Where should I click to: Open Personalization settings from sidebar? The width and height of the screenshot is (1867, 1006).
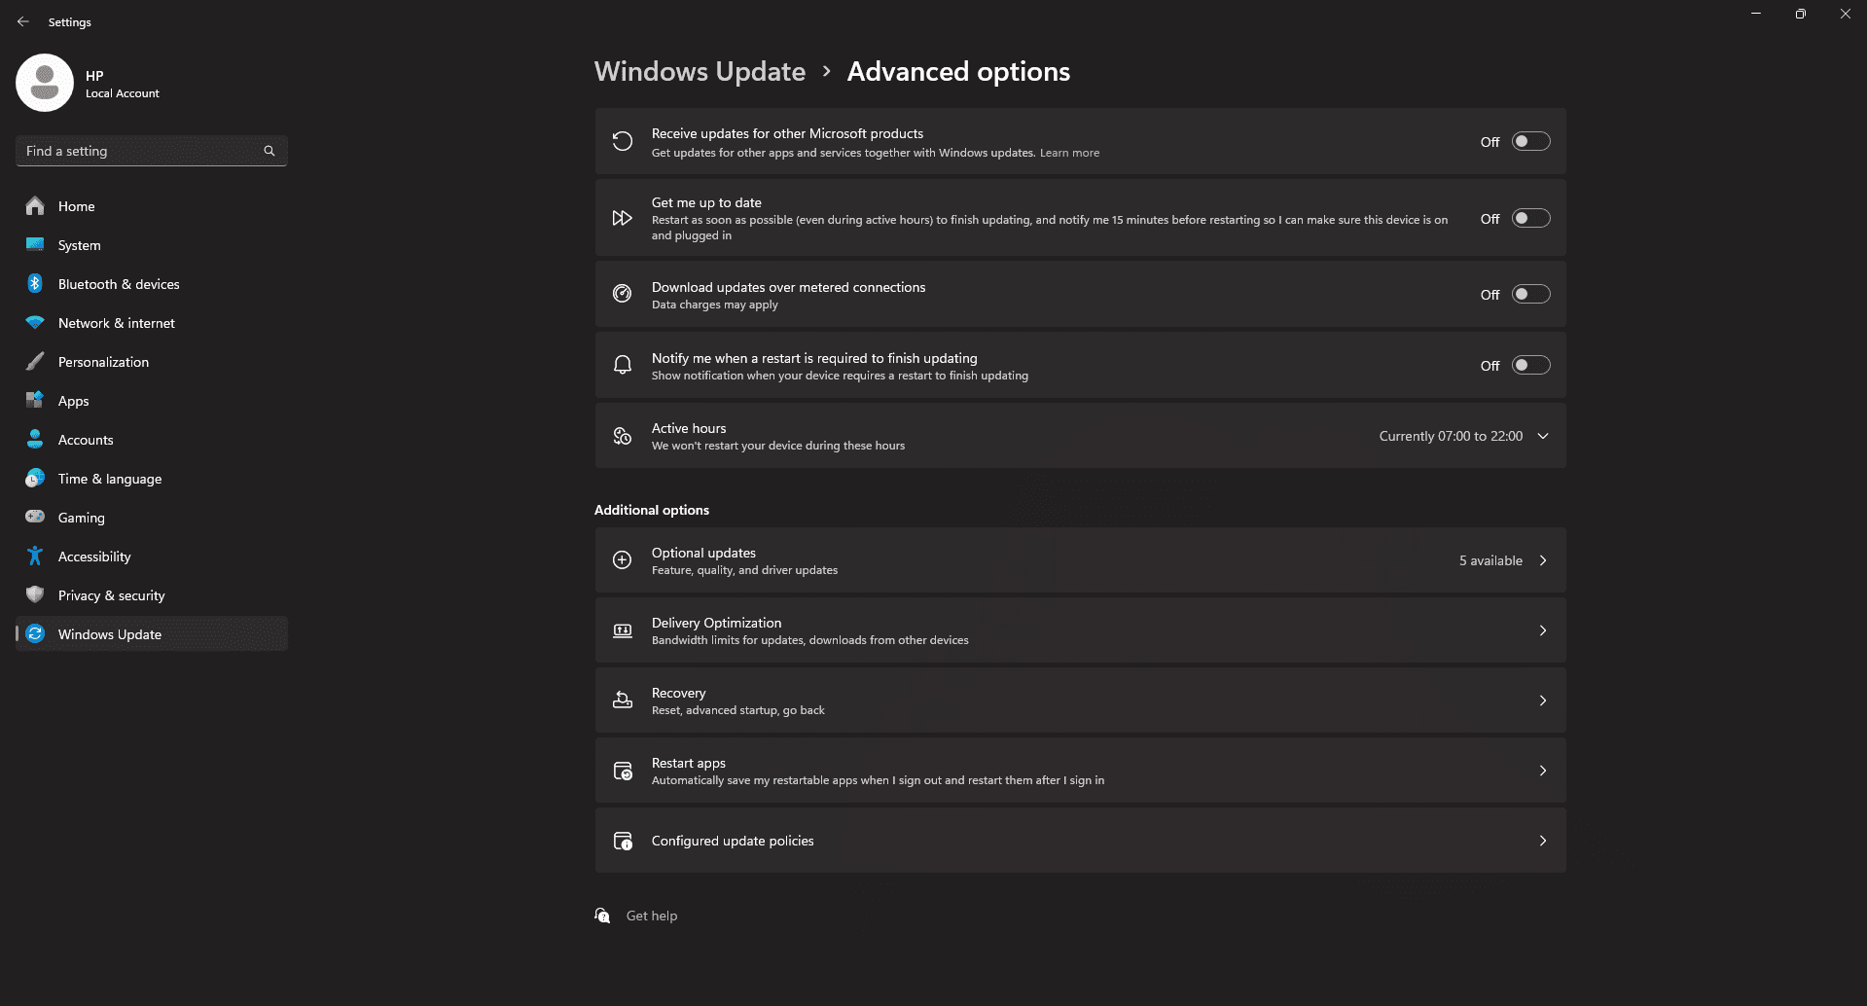pos(103,362)
